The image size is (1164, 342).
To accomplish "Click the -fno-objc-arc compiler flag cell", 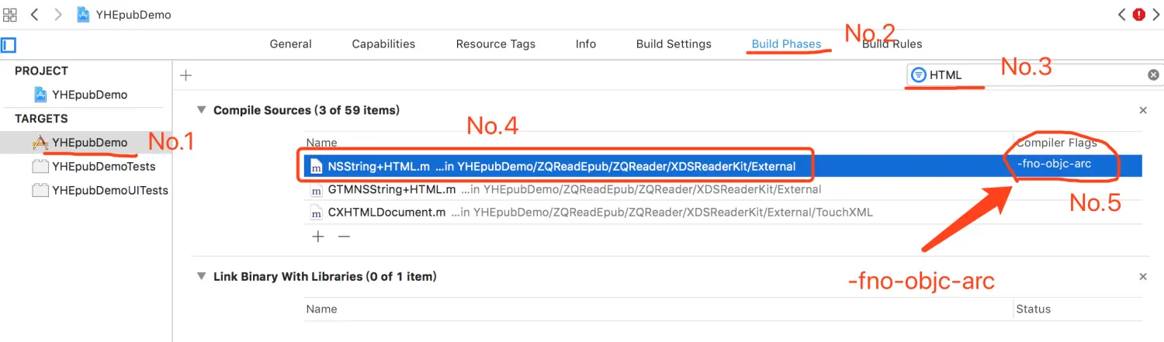I will (1055, 164).
